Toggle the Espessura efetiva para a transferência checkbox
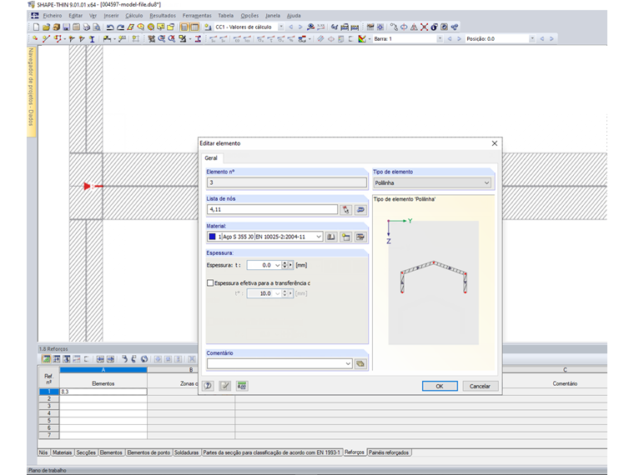 click(210, 283)
